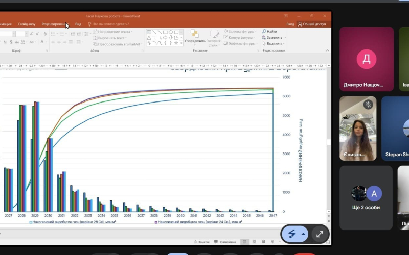Open the Примечания (Comments) pane
Image resolution: width=409 pixels, height=255 pixels.
pos(225,242)
